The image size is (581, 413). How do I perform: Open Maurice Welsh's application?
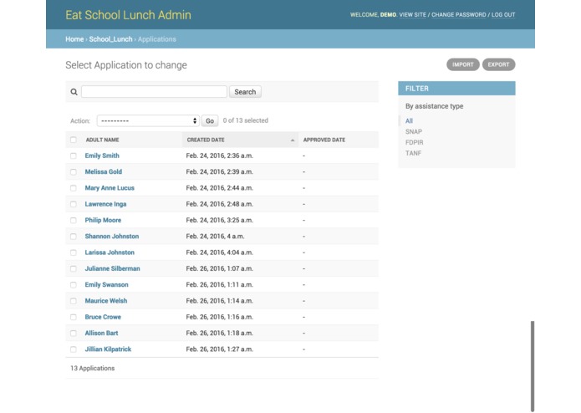(105, 301)
